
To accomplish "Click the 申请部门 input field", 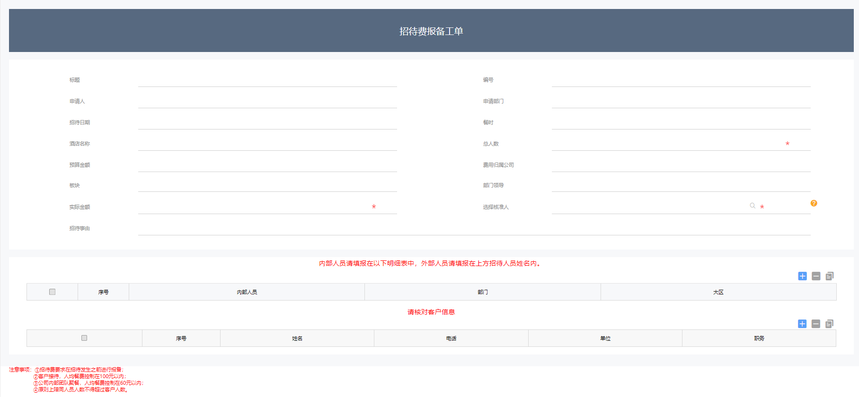I will (x=681, y=101).
